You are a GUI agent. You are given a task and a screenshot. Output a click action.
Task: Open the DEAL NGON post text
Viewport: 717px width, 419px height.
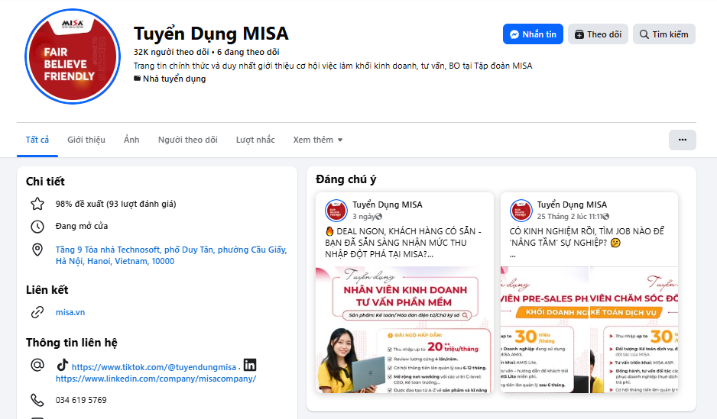pyautogui.click(x=403, y=243)
